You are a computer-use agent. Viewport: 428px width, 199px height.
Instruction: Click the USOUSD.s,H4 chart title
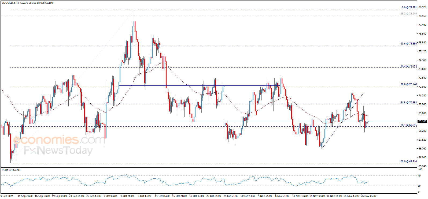pos(10,3)
